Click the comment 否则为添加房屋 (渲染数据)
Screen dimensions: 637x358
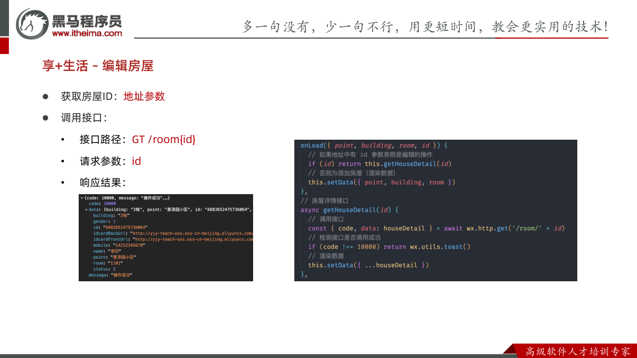click(x=352, y=173)
